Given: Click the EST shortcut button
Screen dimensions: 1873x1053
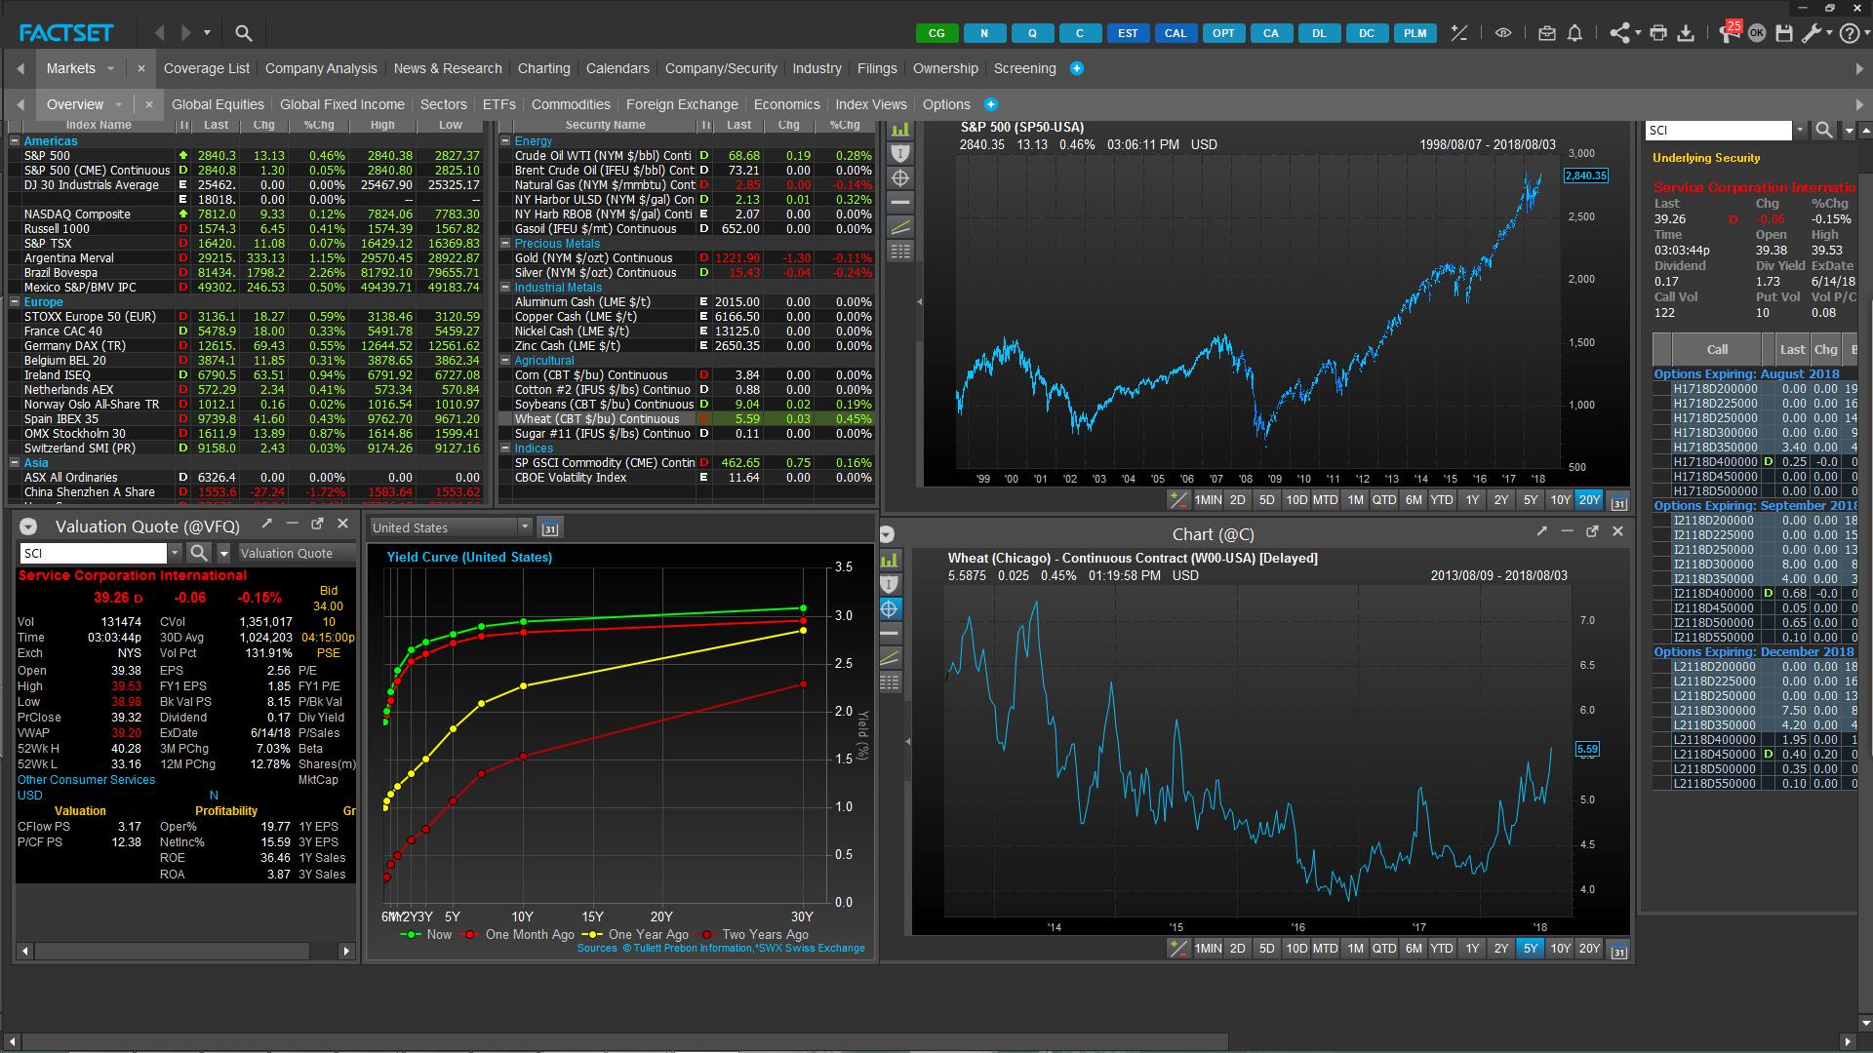Looking at the screenshot, I should pyautogui.click(x=1128, y=33).
